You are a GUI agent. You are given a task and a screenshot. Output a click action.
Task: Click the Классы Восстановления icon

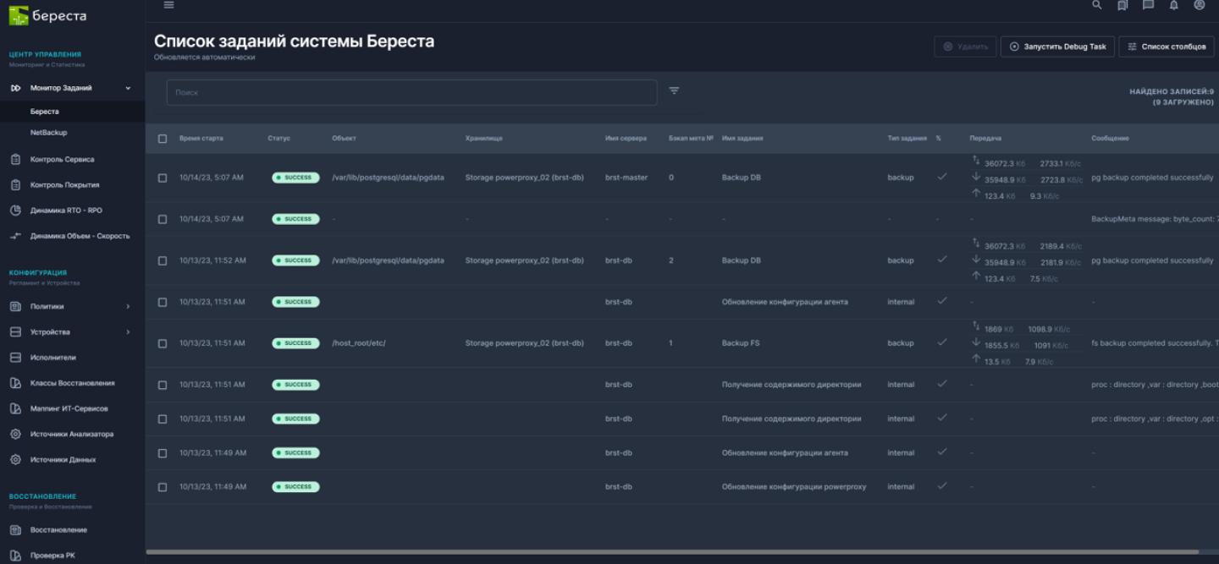pyautogui.click(x=15, y=383)
